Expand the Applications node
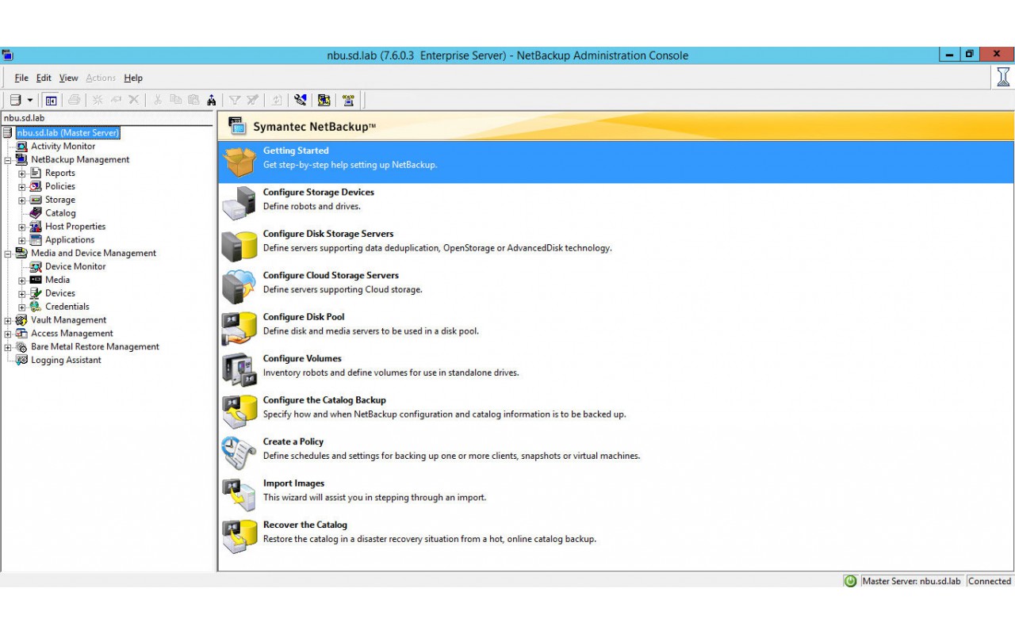Viewport: 1015px width, 634px height. pos(22,240)
